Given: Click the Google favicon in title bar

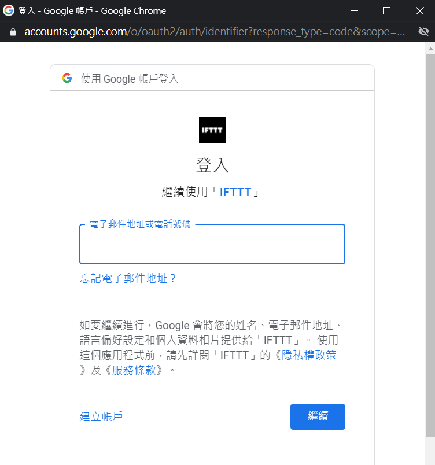Looking at the screenshot, I should point(8,10).
